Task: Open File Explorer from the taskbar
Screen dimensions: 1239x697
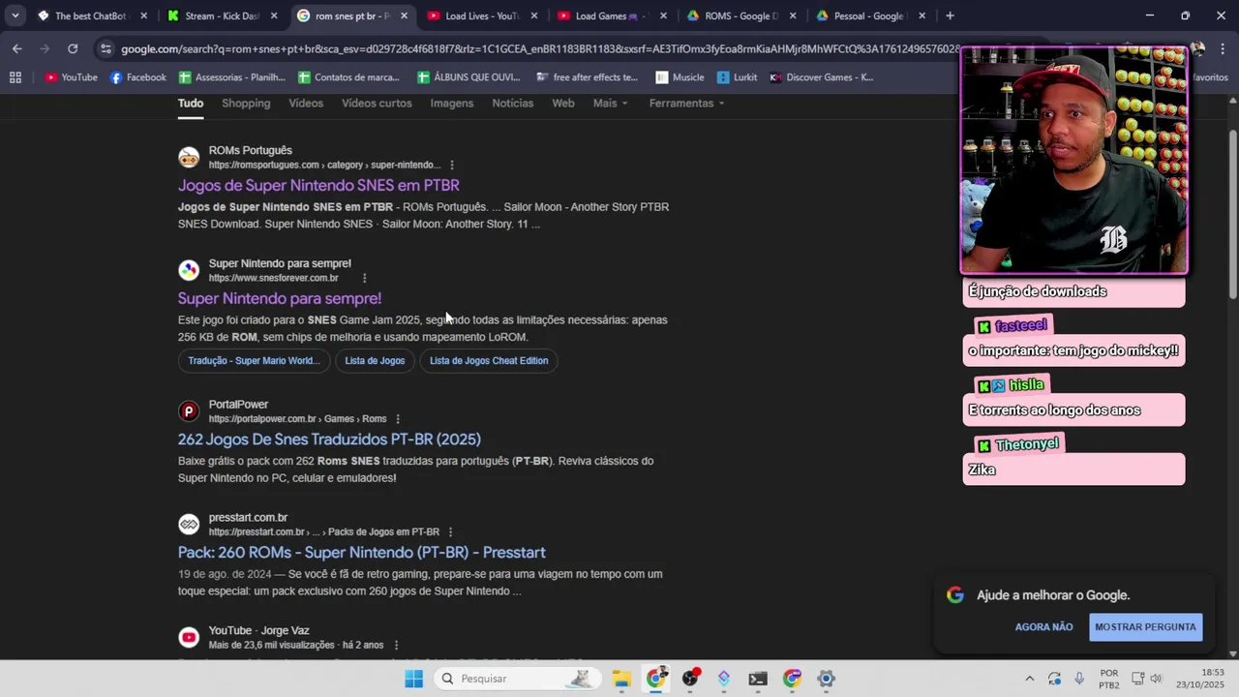Action: (x=621, y=679)
